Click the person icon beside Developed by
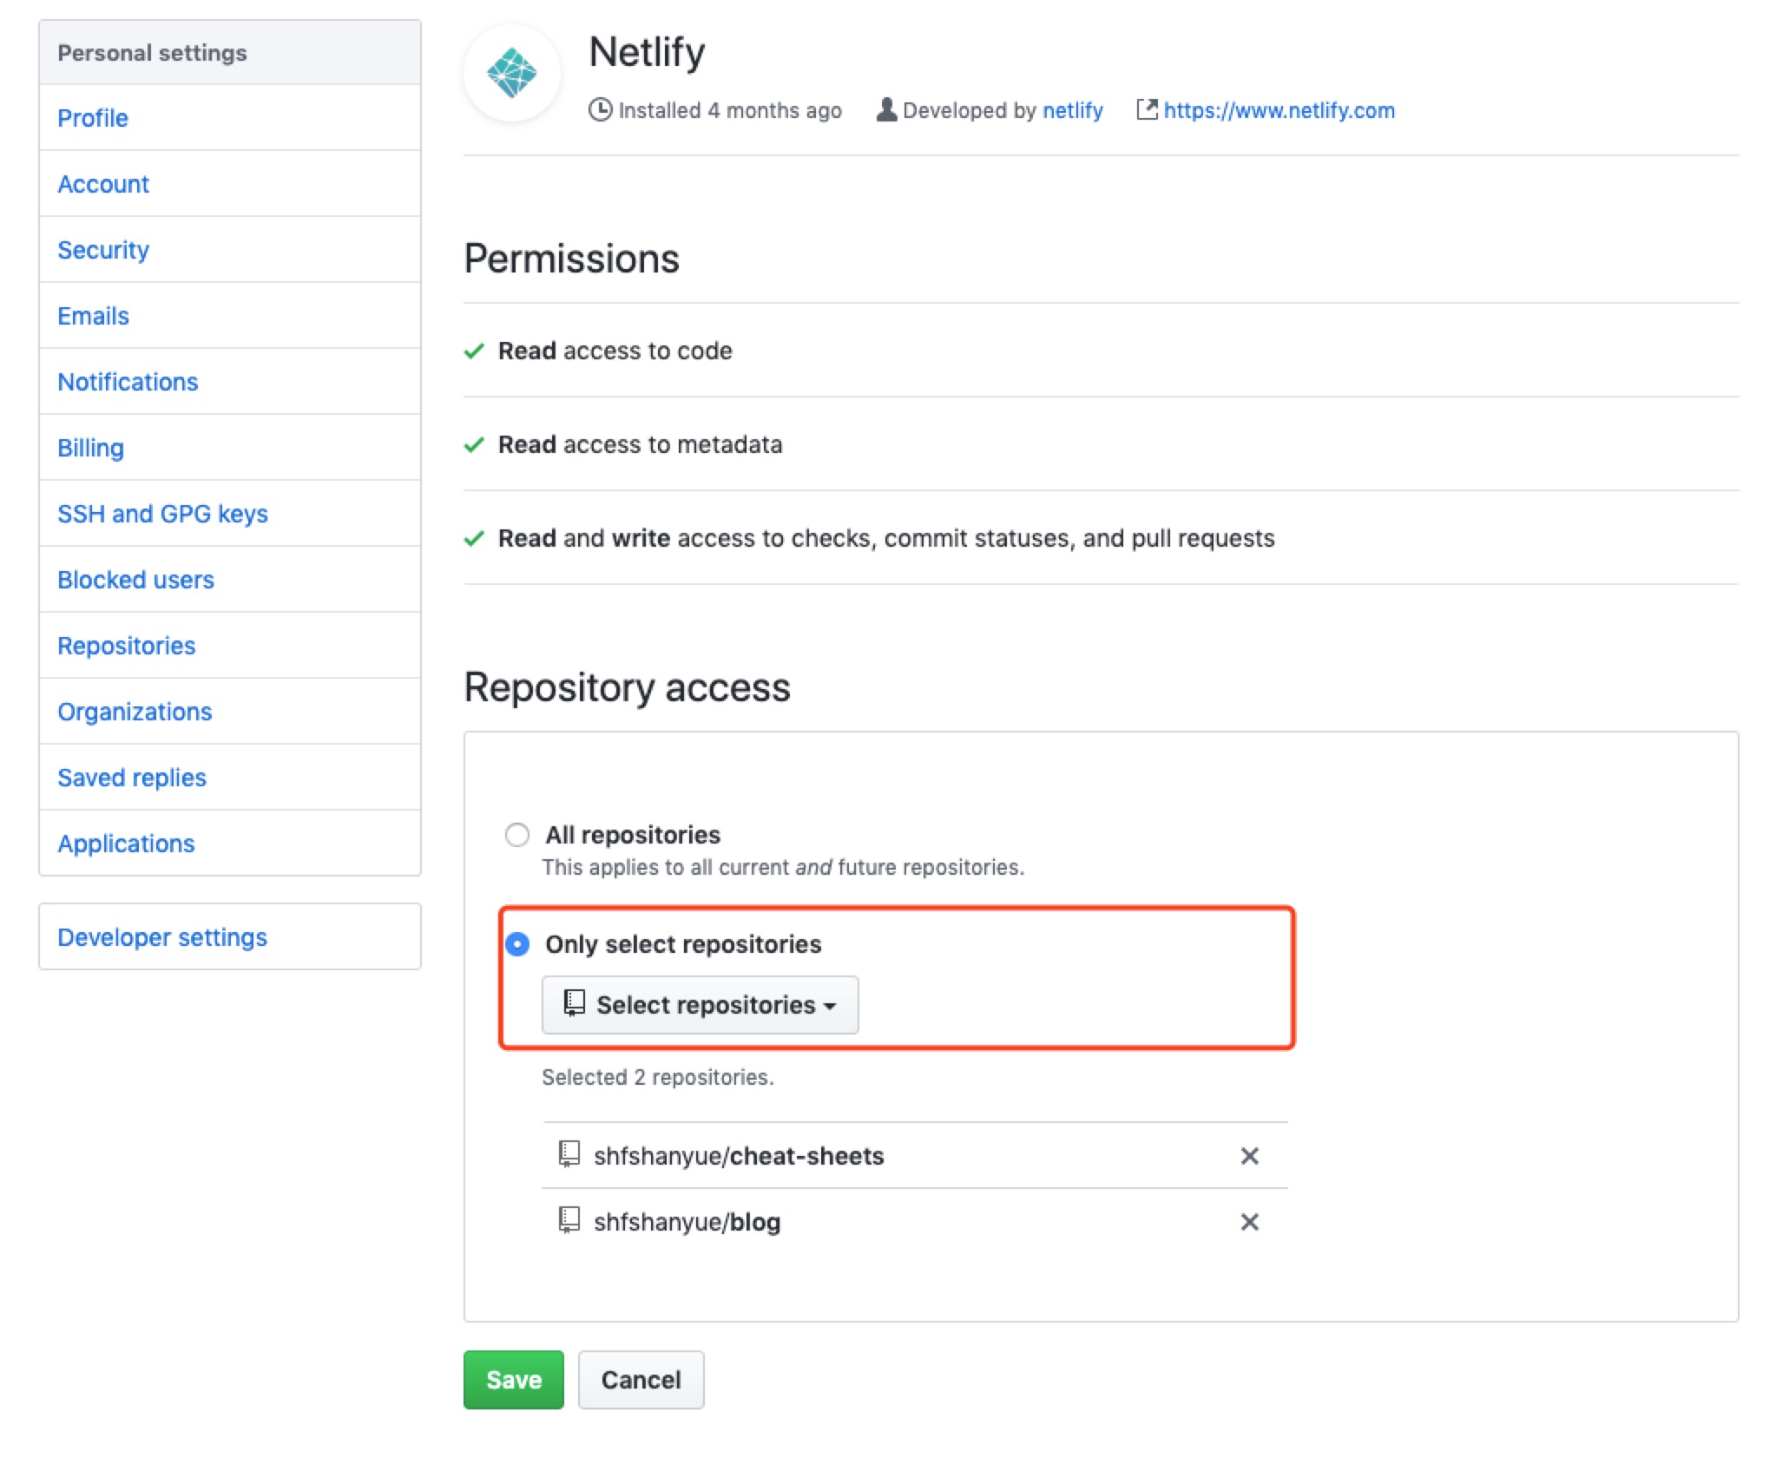1776x1458 pixels. [x=886, y=109]
